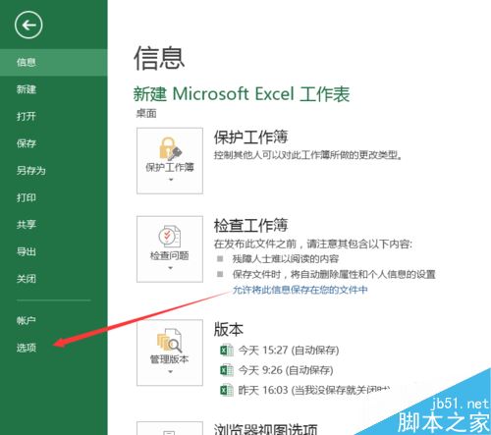Click Excel file icon for 今天 9:26
Image resolution: width=491 pixels, height=435 pixels.
(227, 370)
